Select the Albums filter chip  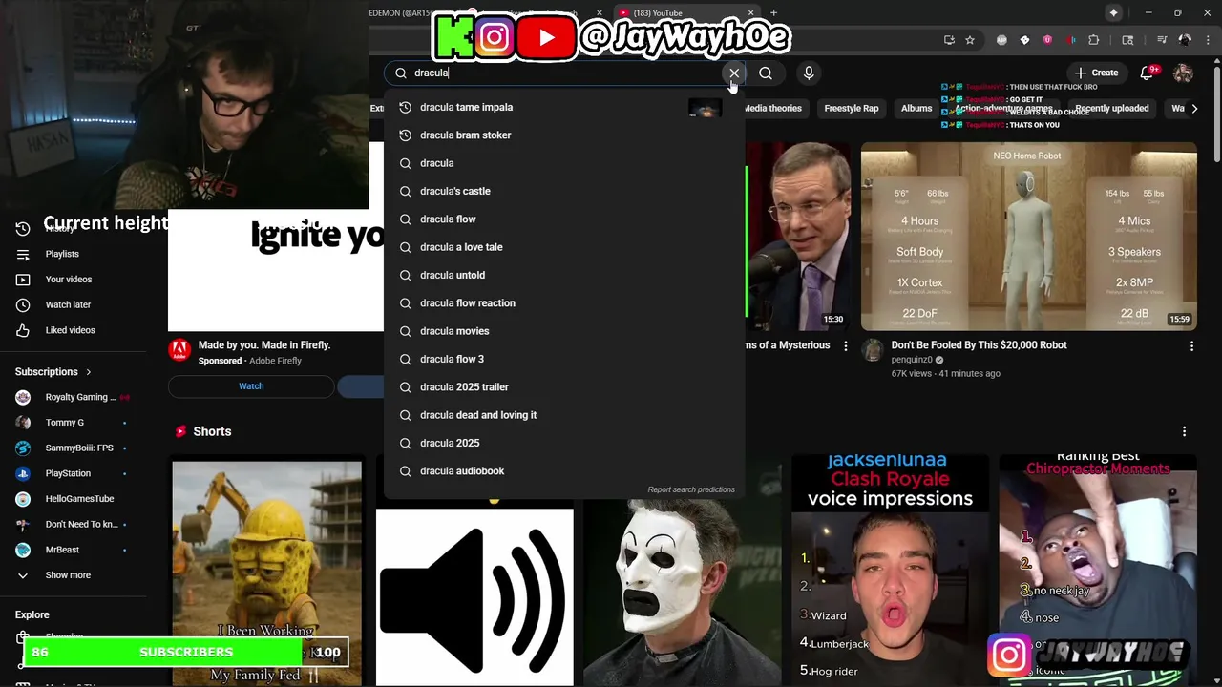pyautogui.click(x=916, y=108)
